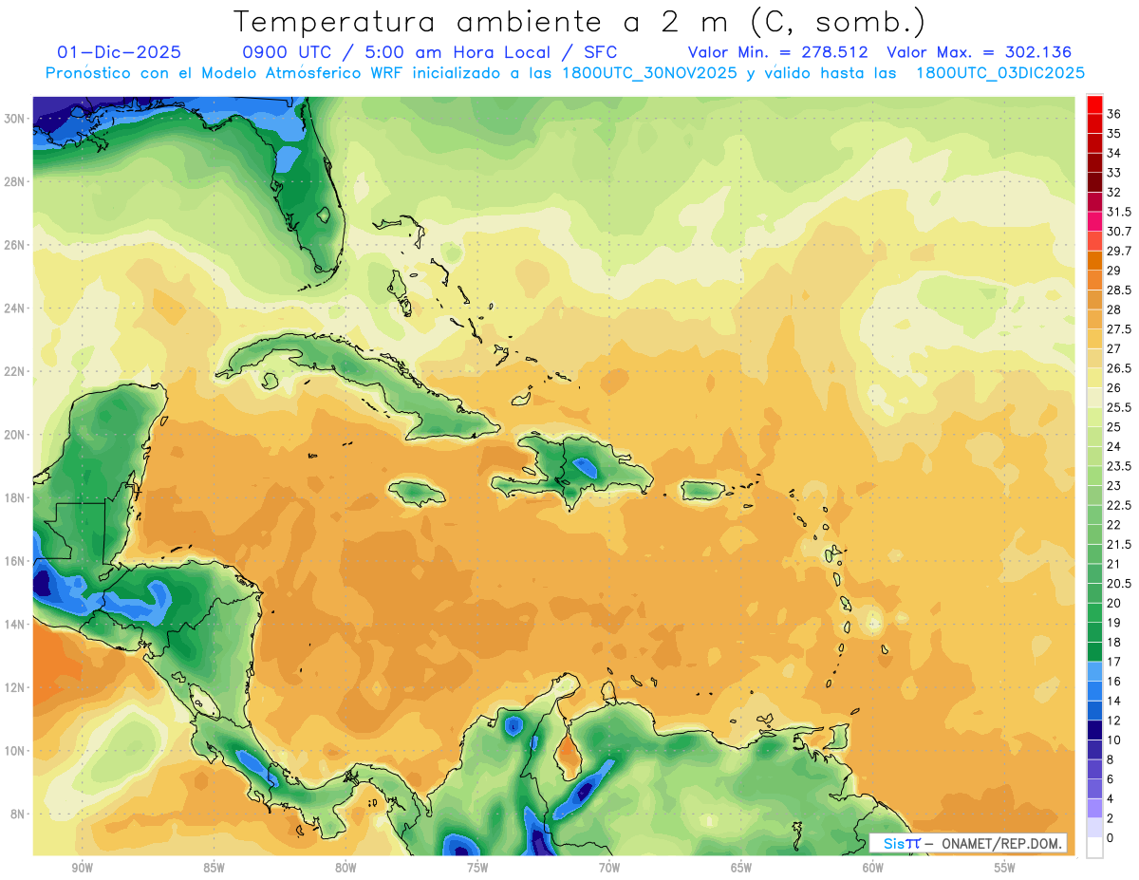Click the white bottom swatch of the color scale

tap(1094, 848)
